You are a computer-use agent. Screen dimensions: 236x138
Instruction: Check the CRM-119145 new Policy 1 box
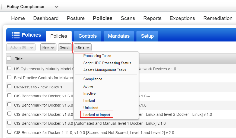(9, 87)
